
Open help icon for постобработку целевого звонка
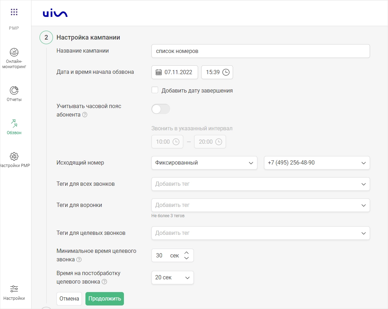(x=105, y=282)
